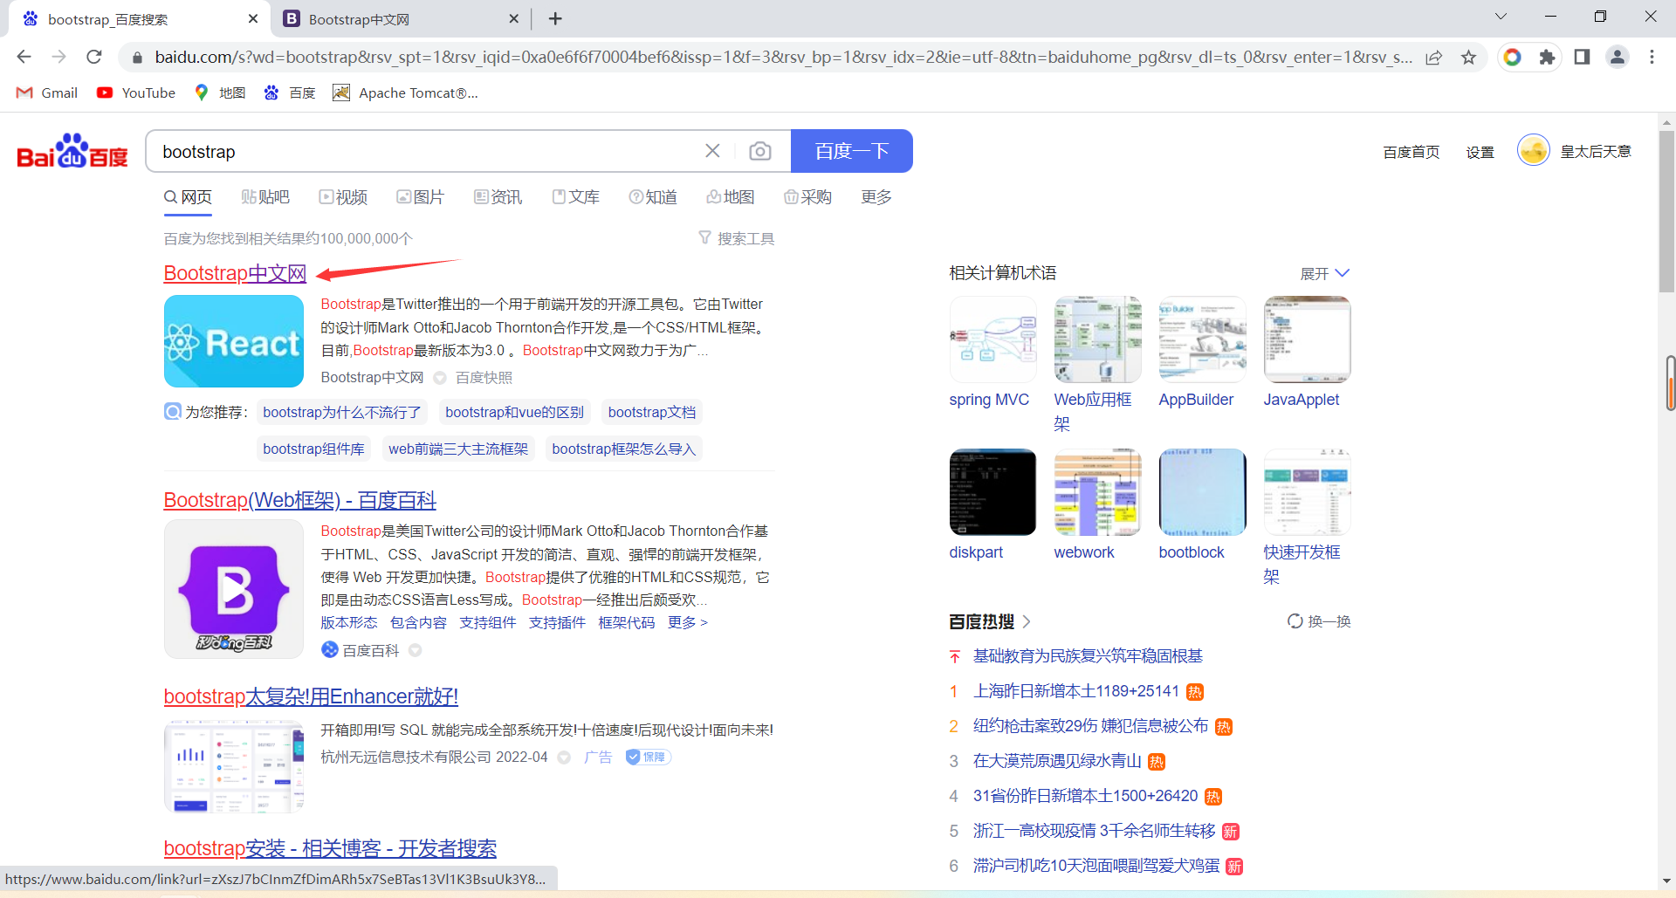Clear the search box with the X icon
1676x898 pixels.
712,151
